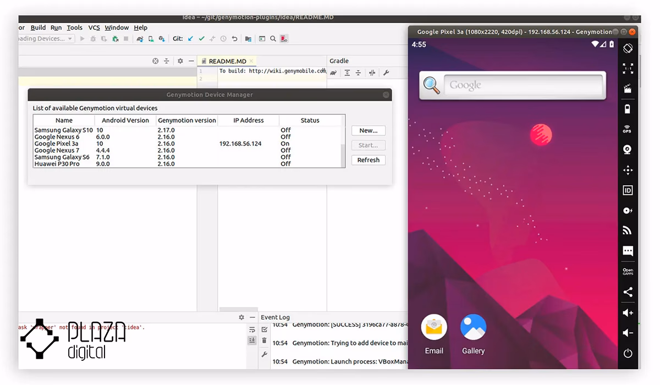Click the Refresh button in Device Manager
Image resolution: width=660 pixels, height=385 pixels.
pyautogui.click(x=369, y=160)
